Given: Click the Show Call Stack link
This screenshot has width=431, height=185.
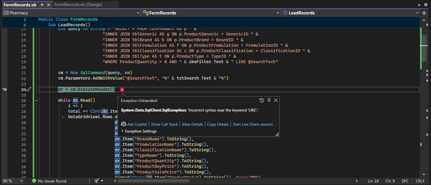Looking at the screenshot, I should click(x=164, y=124).
